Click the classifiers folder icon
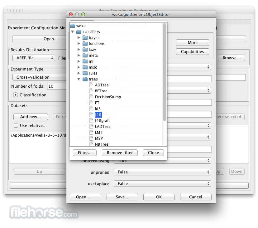The height and width of the screenshot is (228, 258). click(79, 32)
